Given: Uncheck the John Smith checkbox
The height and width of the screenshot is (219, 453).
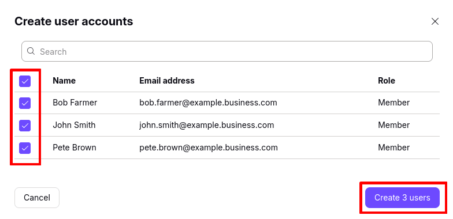Looking at the screenshot, I should pos(25,126).
